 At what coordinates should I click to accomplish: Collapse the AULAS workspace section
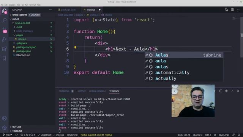(32, 19)
